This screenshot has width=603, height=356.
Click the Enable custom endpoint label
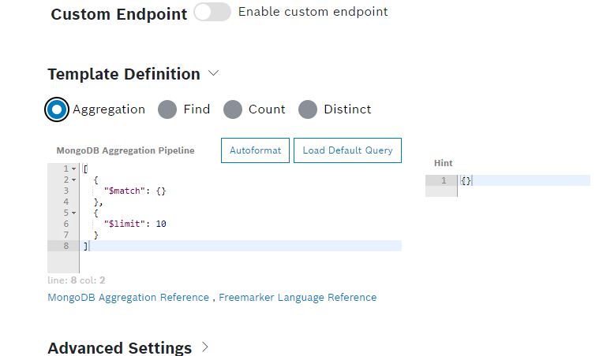coord(313,13)
